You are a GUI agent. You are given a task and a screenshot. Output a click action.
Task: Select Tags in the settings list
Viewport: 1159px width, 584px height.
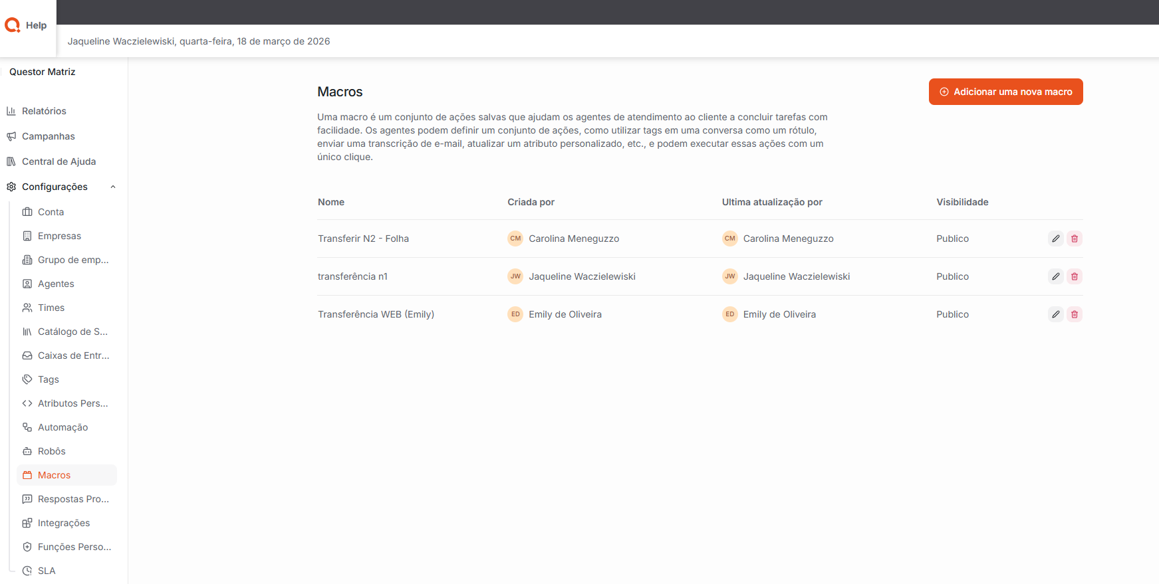pyautogui.click(x=48, y=379)
